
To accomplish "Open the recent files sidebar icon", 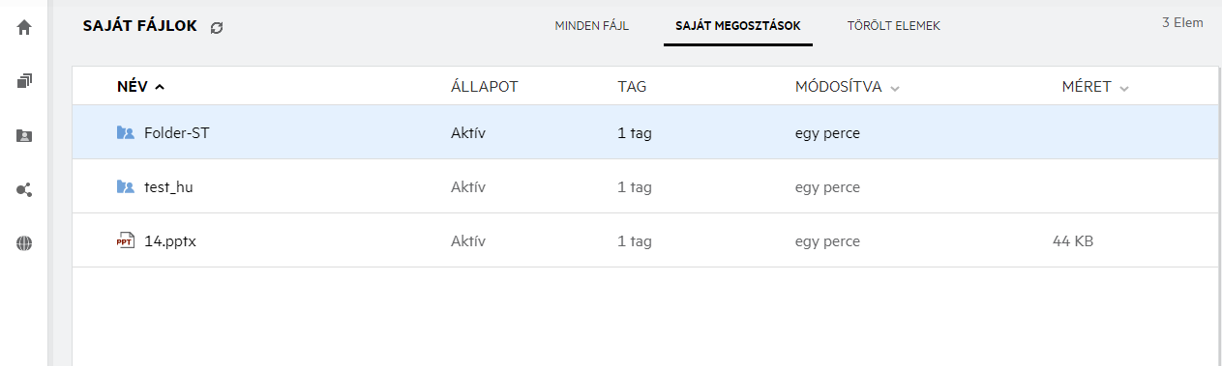I will click(x=24, y=81).
